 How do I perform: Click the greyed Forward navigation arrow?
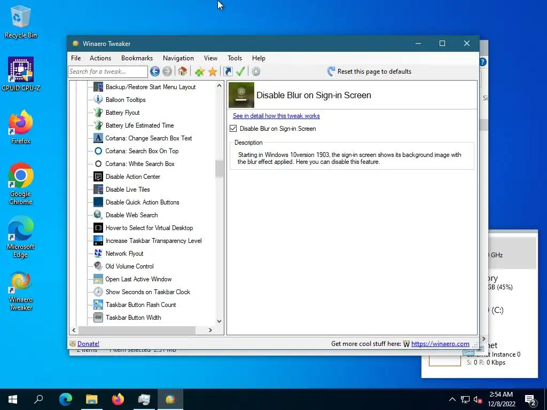[167, 72]
